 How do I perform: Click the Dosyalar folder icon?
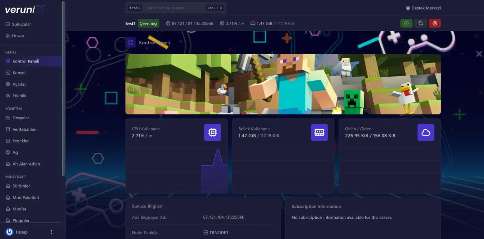tap(8, 118)
